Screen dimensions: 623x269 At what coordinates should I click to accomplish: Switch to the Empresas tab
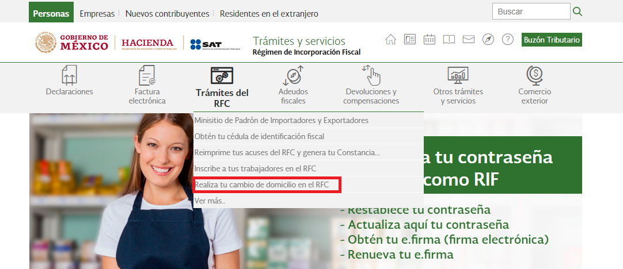point(97,13)
